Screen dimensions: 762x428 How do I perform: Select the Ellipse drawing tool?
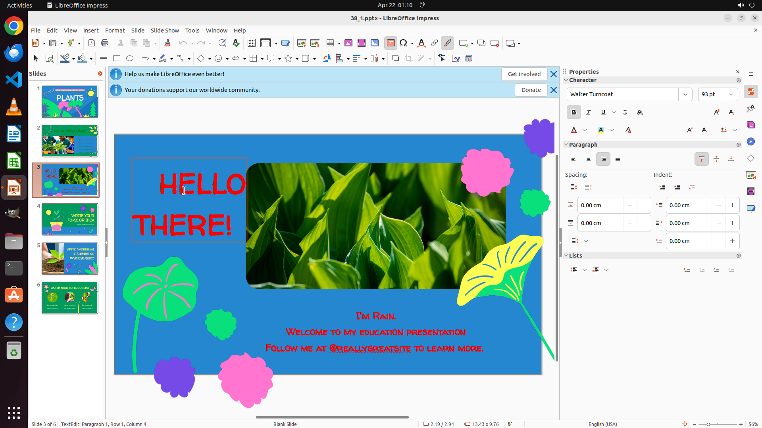(x=130, y=59)
